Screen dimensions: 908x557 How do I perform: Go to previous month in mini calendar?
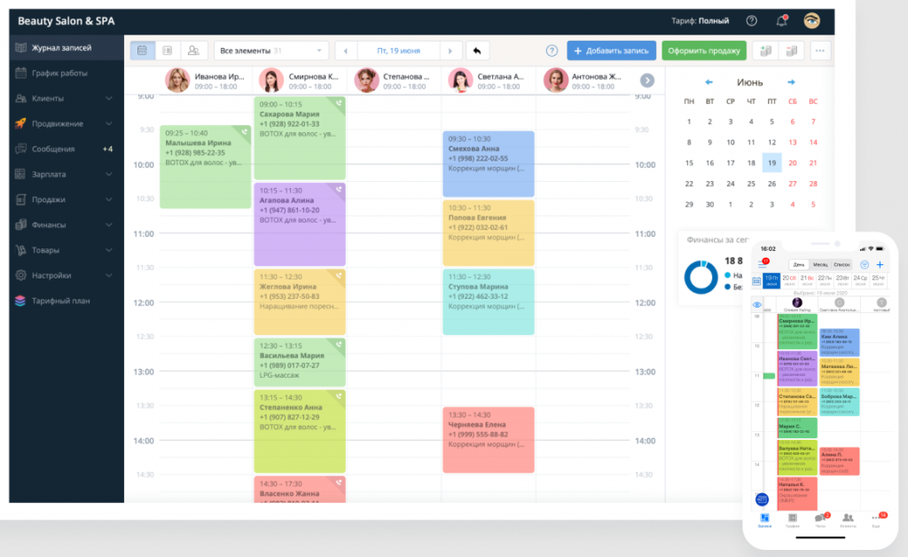pos(708,82)
